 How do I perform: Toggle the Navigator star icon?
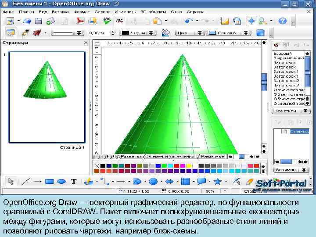tap(251, 21)
